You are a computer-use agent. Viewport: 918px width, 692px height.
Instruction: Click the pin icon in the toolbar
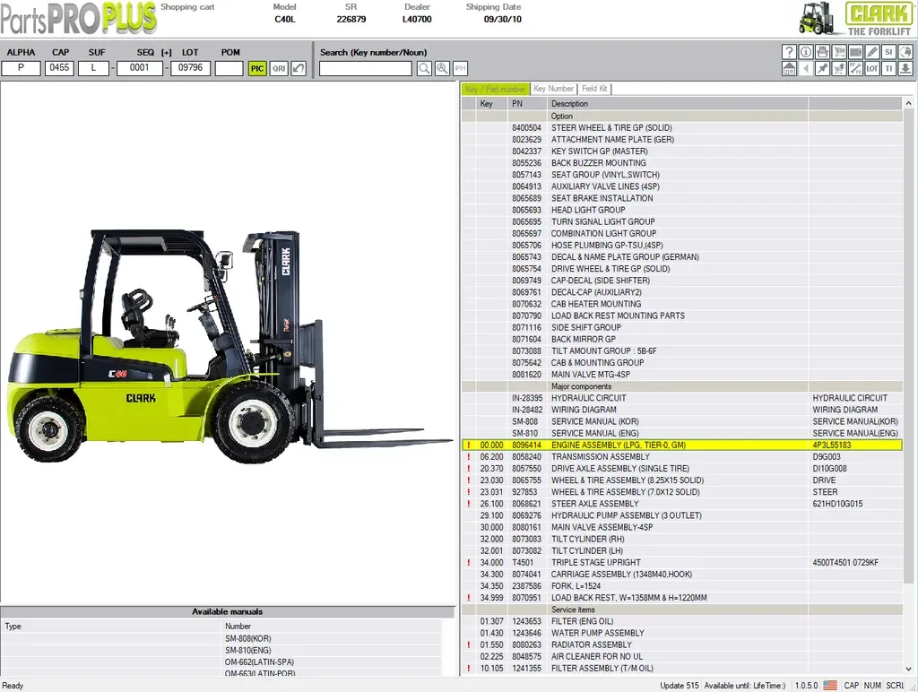(822, 68)
